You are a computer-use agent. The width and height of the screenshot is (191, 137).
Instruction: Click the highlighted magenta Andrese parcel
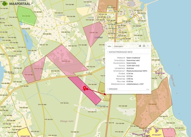tap(85, 91)
